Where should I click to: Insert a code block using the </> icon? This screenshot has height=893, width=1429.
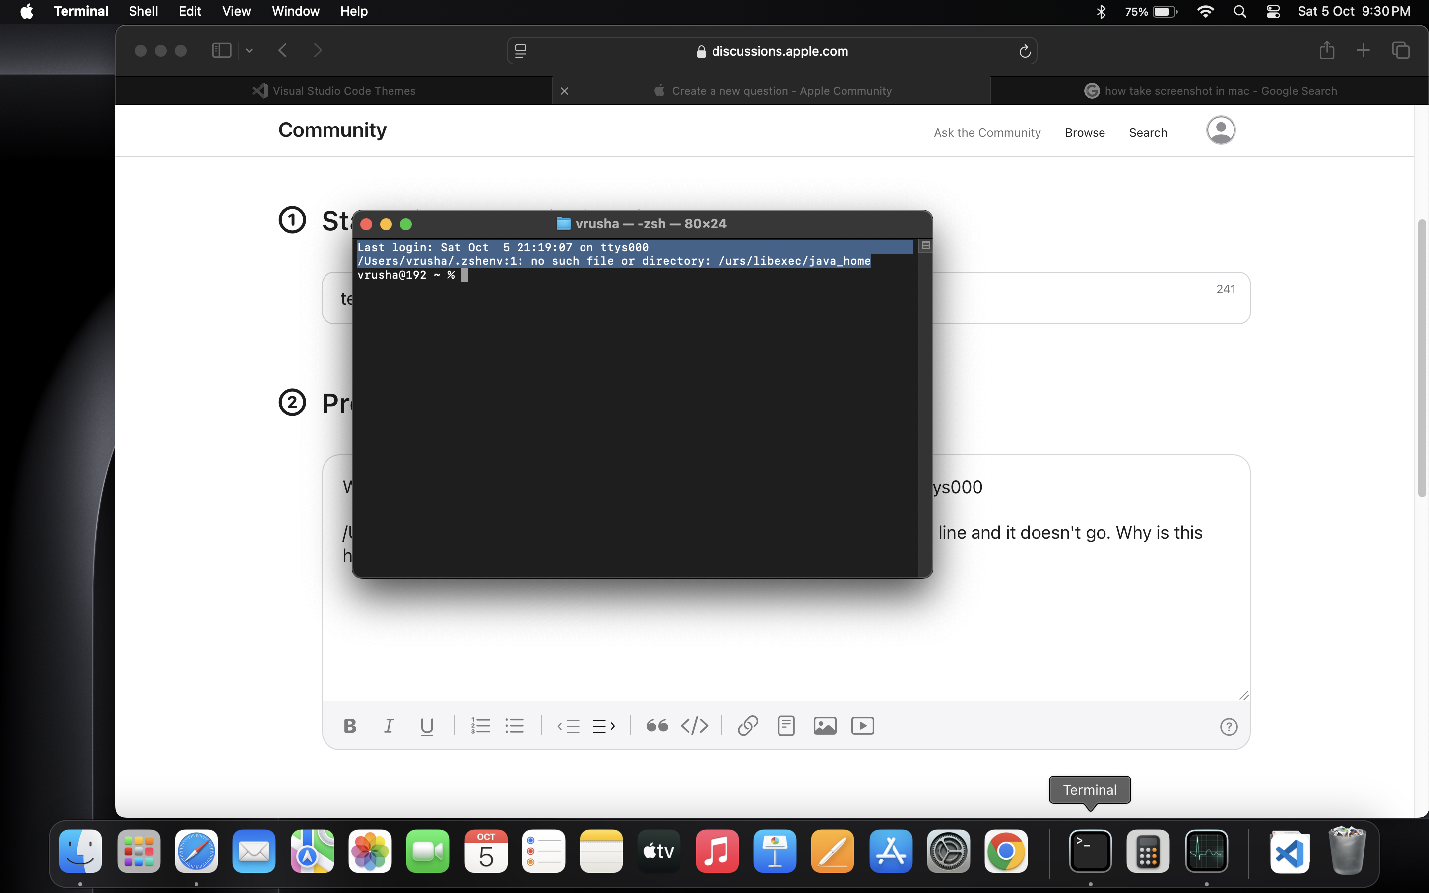695,725
